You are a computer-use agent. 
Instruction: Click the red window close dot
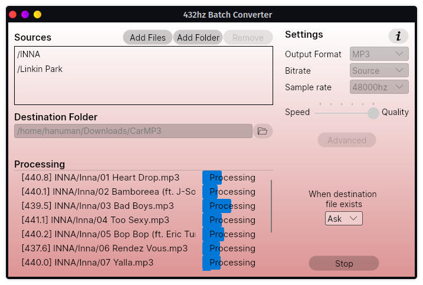click(x=13, y=14)
